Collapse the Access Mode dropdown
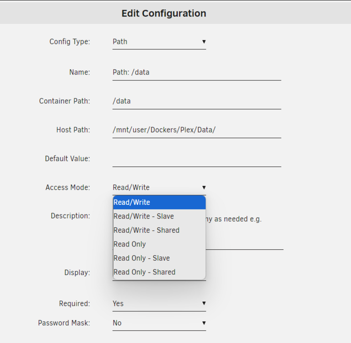 click(x=159, y=188)
